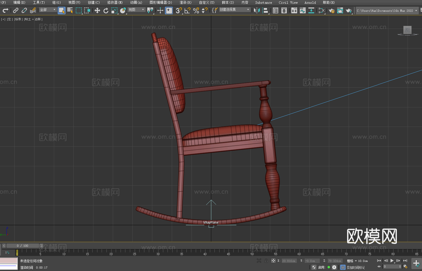Step time slider forward with right arrow
The height and width of the screenshot is (271, 422).
coord(41,246)
